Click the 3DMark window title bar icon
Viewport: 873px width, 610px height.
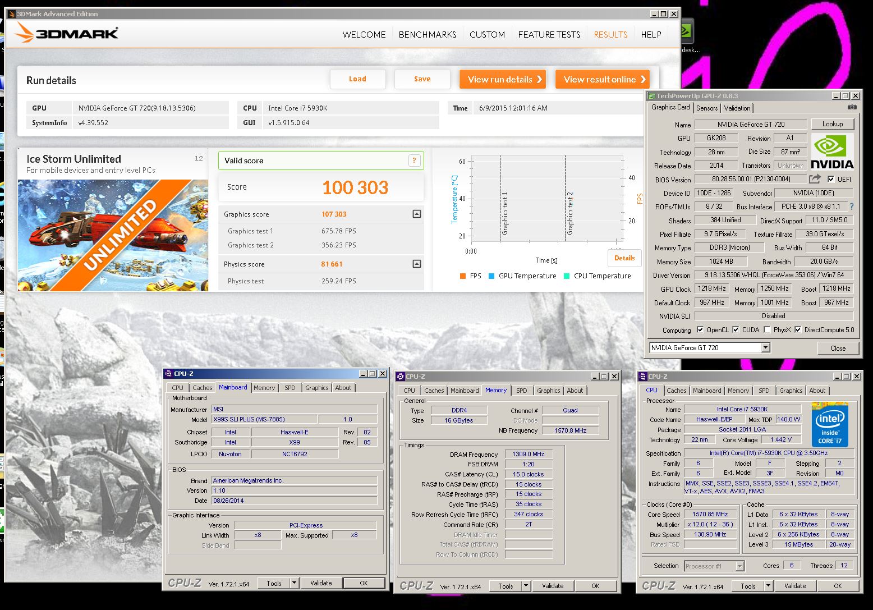(x=11, y=14)
